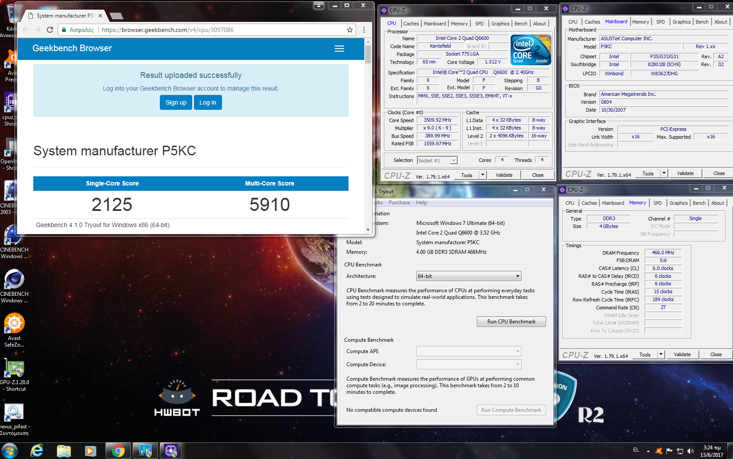The image size is (733, 459).
Task: Select SPD tab in Mainboard CPU-Z window
Action: (x=660, y=22)
